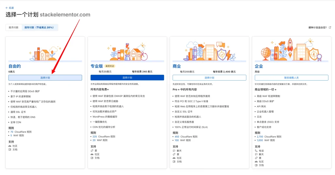Click the 电话 phone icon in the 企业 plan
The width and height of the screenshot is (335, 175).
256,151
